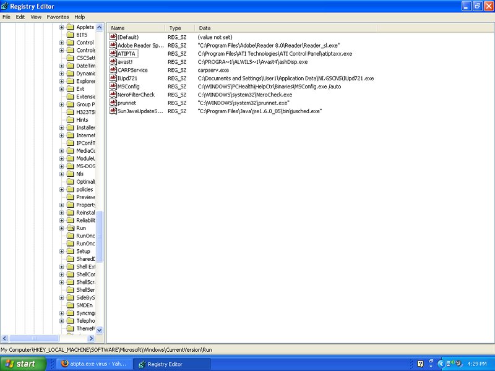Click the 4:29 PM taskbar clock
Screen dimensions: 495x371
pyautogui.click(x=477, y=364)
